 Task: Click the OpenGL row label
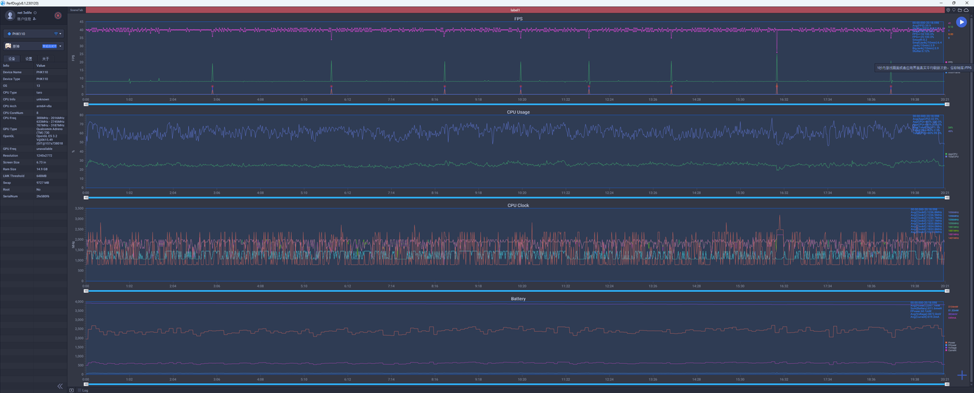point(8,136)
